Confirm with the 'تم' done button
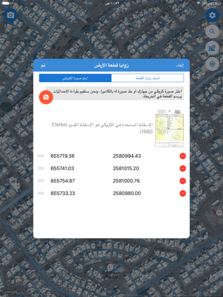The height and width of the screenshot is (297, 223). 43,66
